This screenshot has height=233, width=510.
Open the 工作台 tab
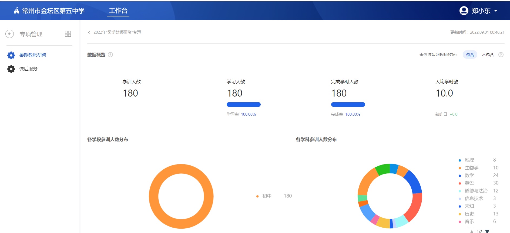[118, 11]
